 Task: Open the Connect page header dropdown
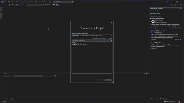[x=182, y=13]
